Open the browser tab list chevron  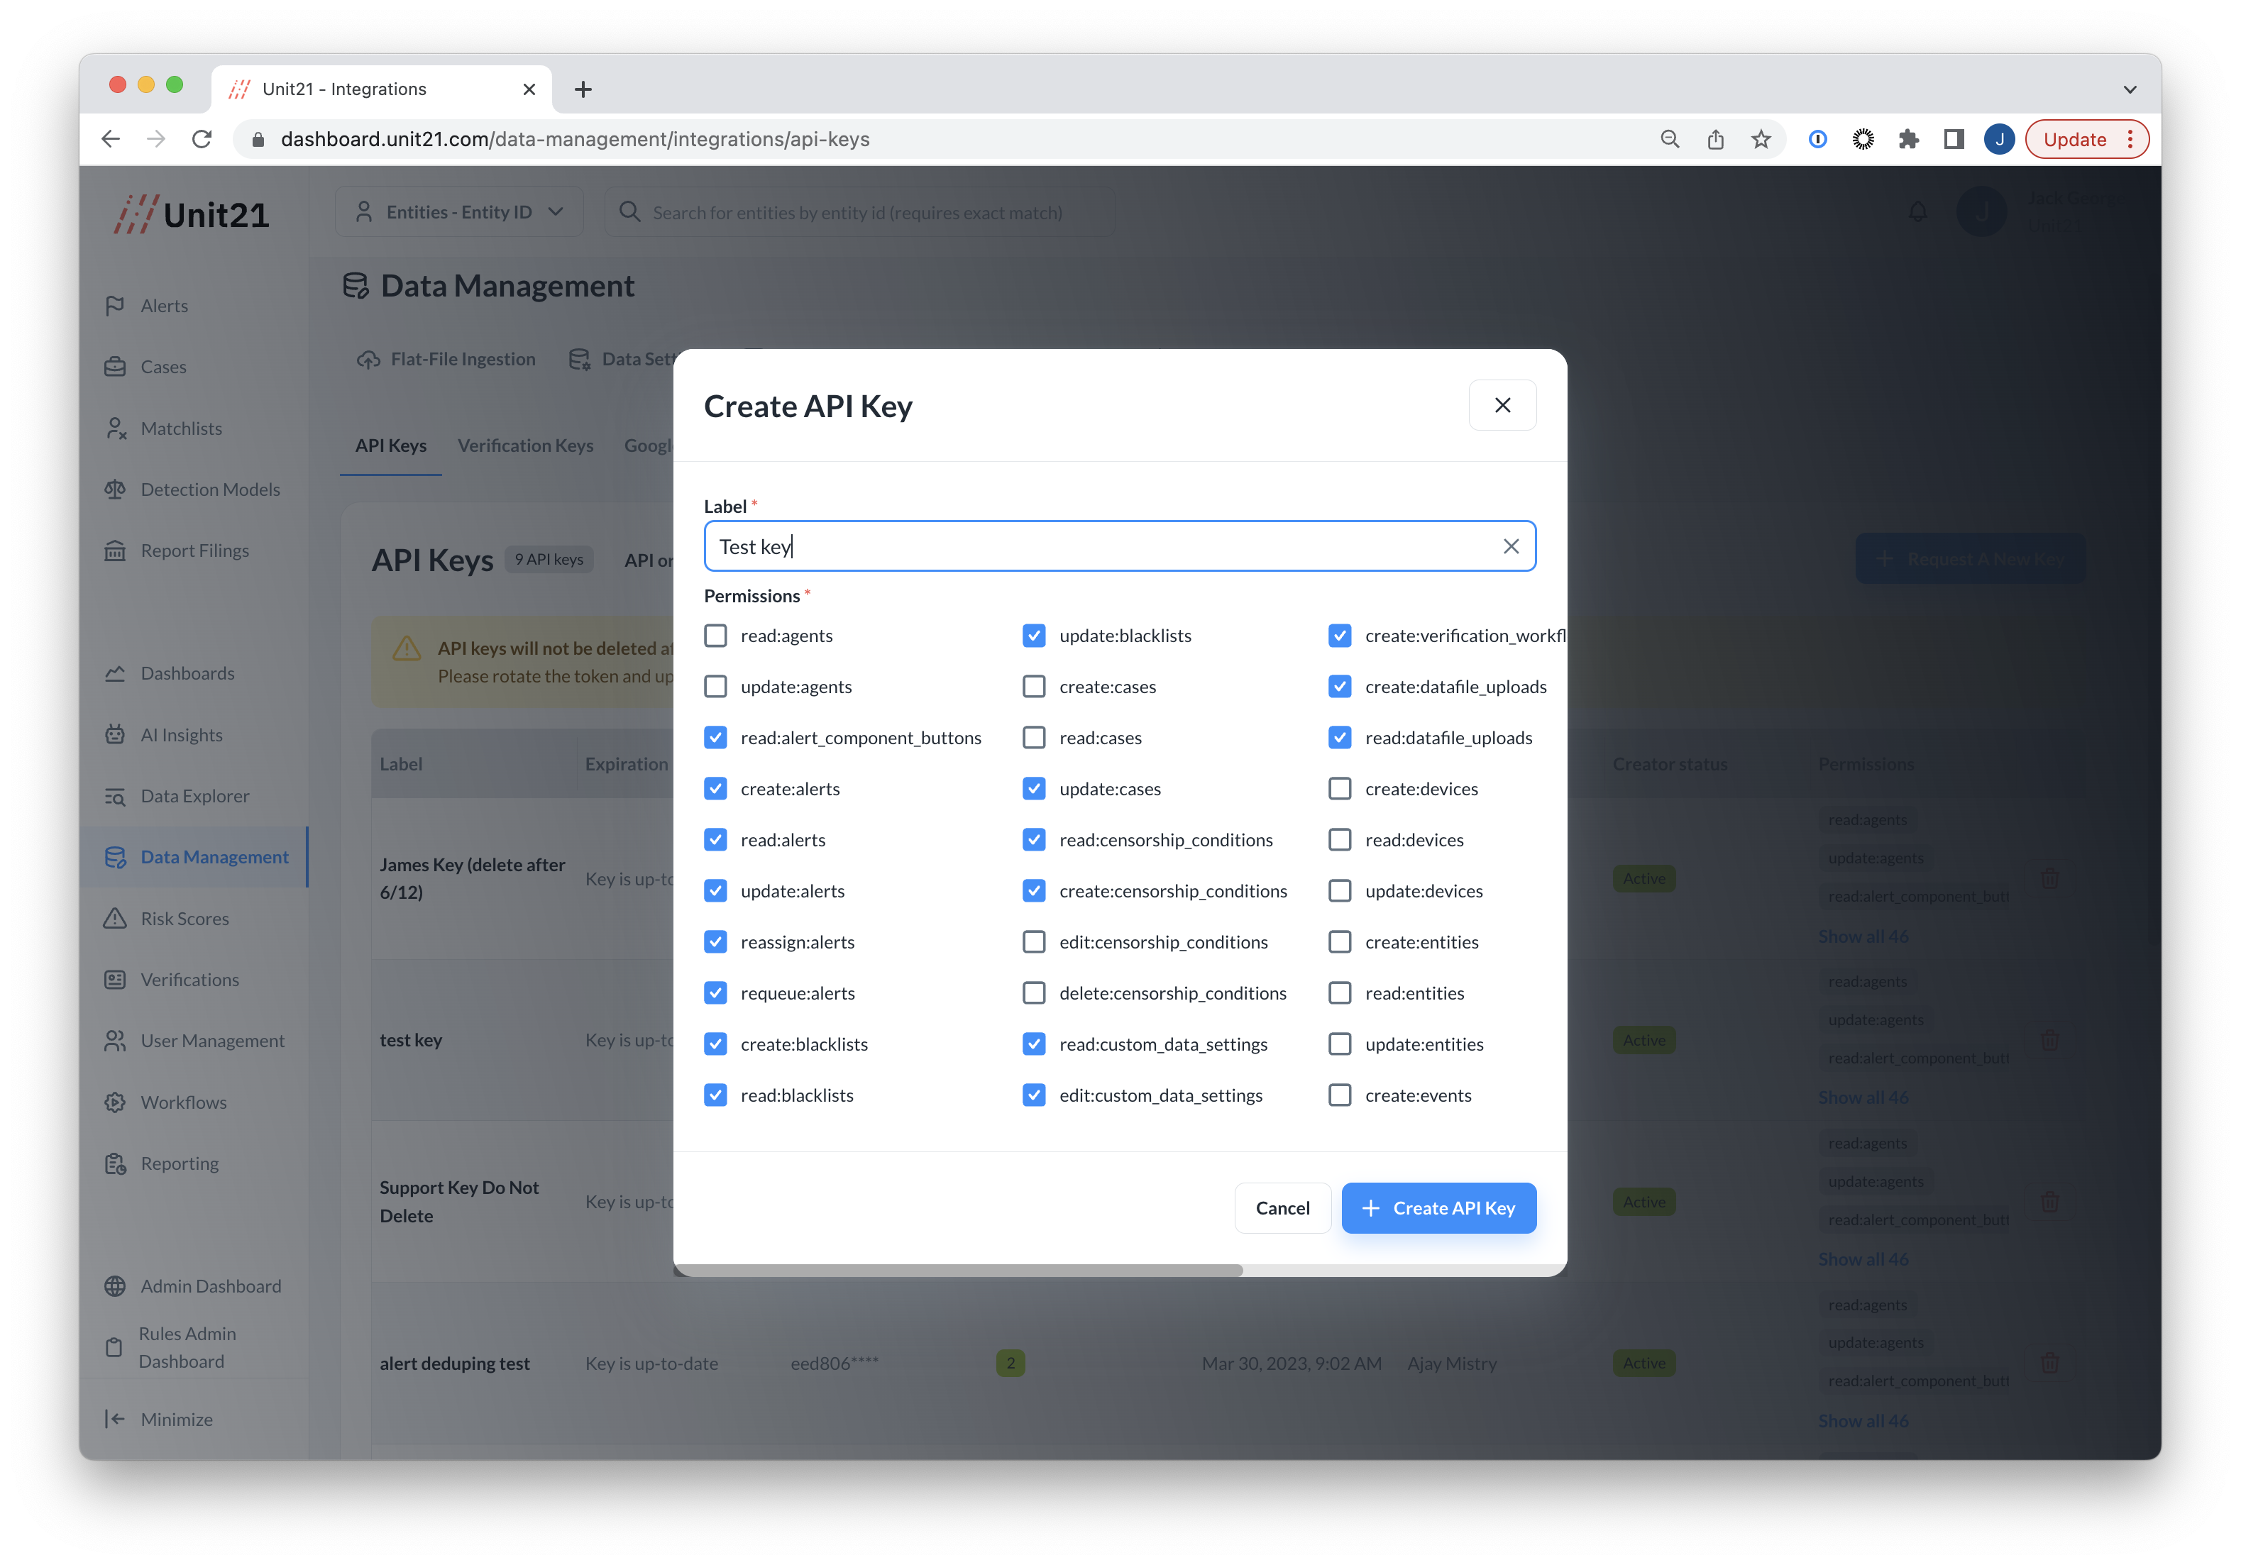point(2129,89)
